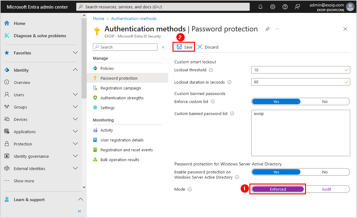Pin the Password protection page
The image size is (357, 218).
click(x=267, y=29)
